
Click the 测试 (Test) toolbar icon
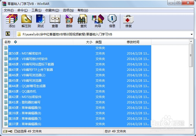[x=41, y=19]
